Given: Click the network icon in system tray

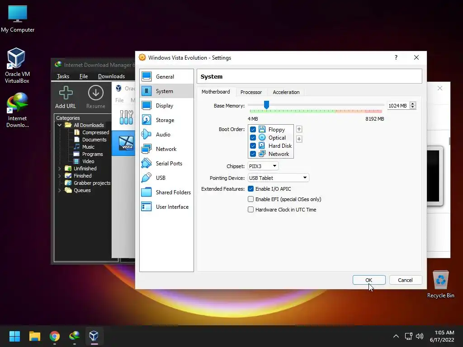Looking at the screenshot, I should (408, 336).
